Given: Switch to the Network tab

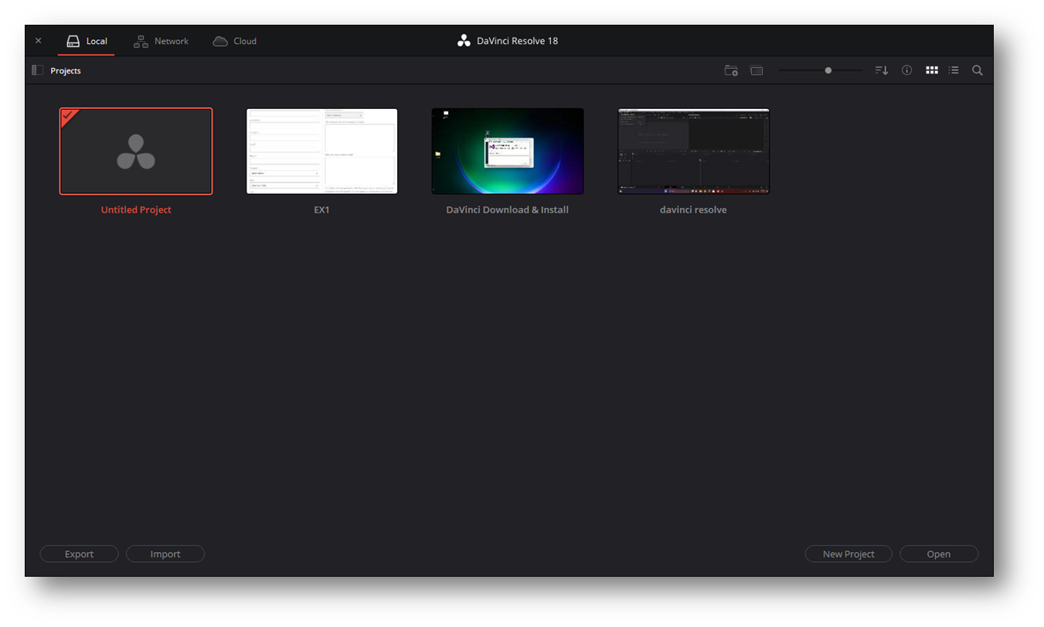Looking at the screenshot, I should [161, 40].
